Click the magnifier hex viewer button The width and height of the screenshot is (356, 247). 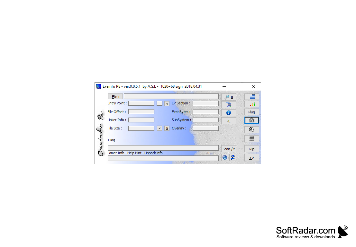coord(229,97)
